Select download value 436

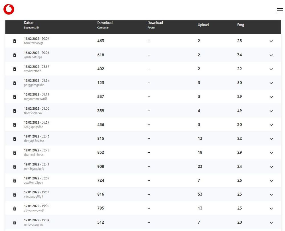[x=101, y=124]
